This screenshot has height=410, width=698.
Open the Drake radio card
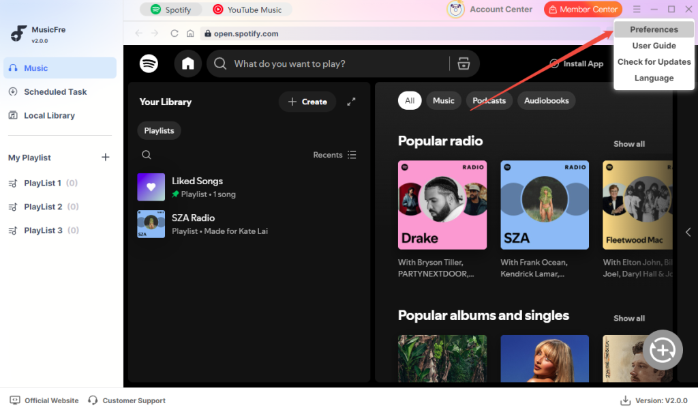click(442, 205)
